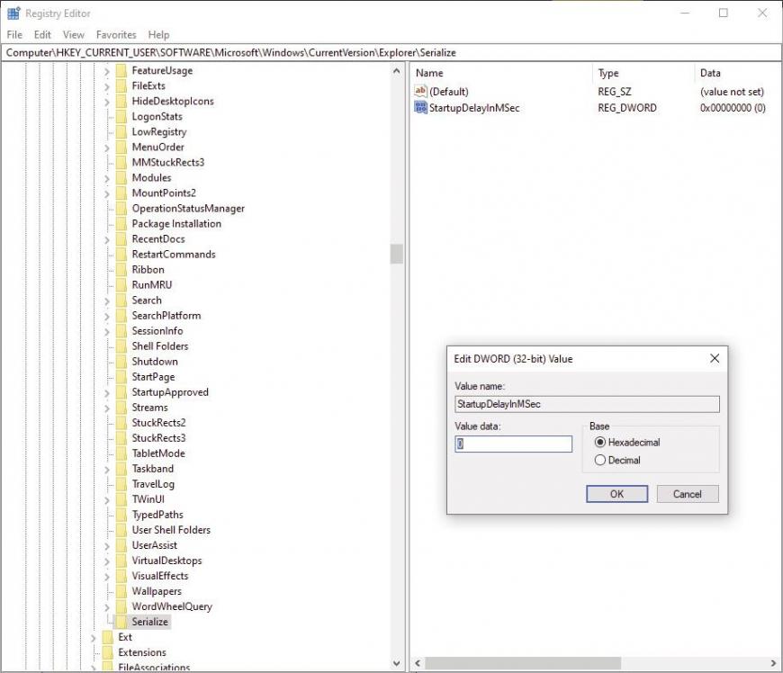
Task: Select the UserAssist key label
Action: point(154,545)
